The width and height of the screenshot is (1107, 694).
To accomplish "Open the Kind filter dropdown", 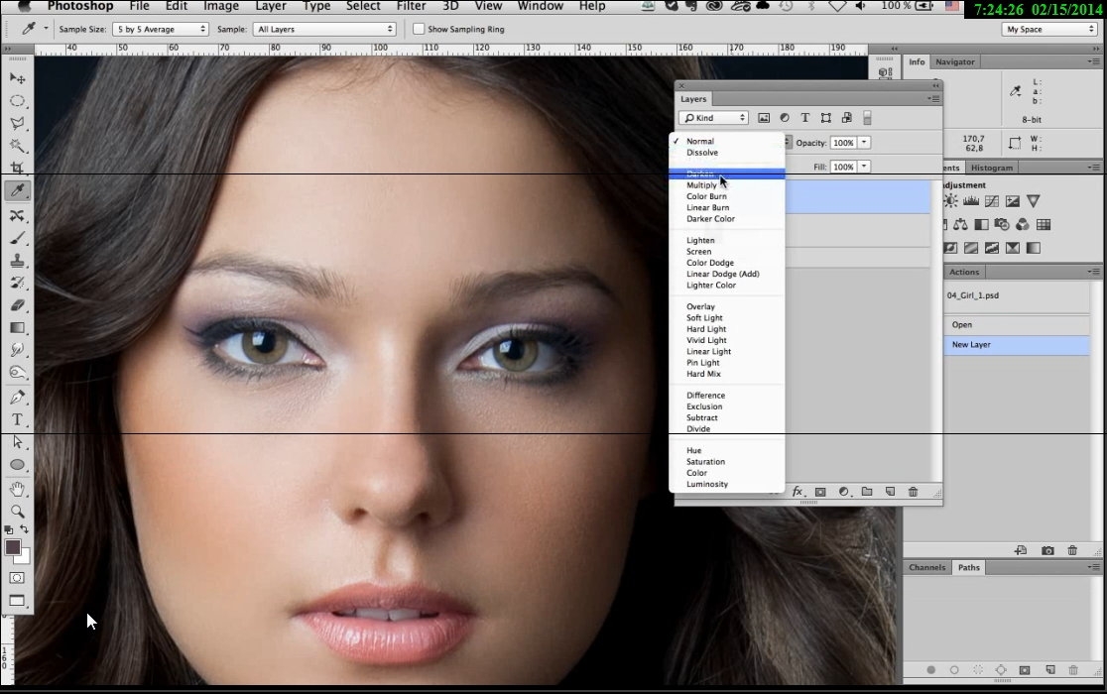I will pos(714,118).
